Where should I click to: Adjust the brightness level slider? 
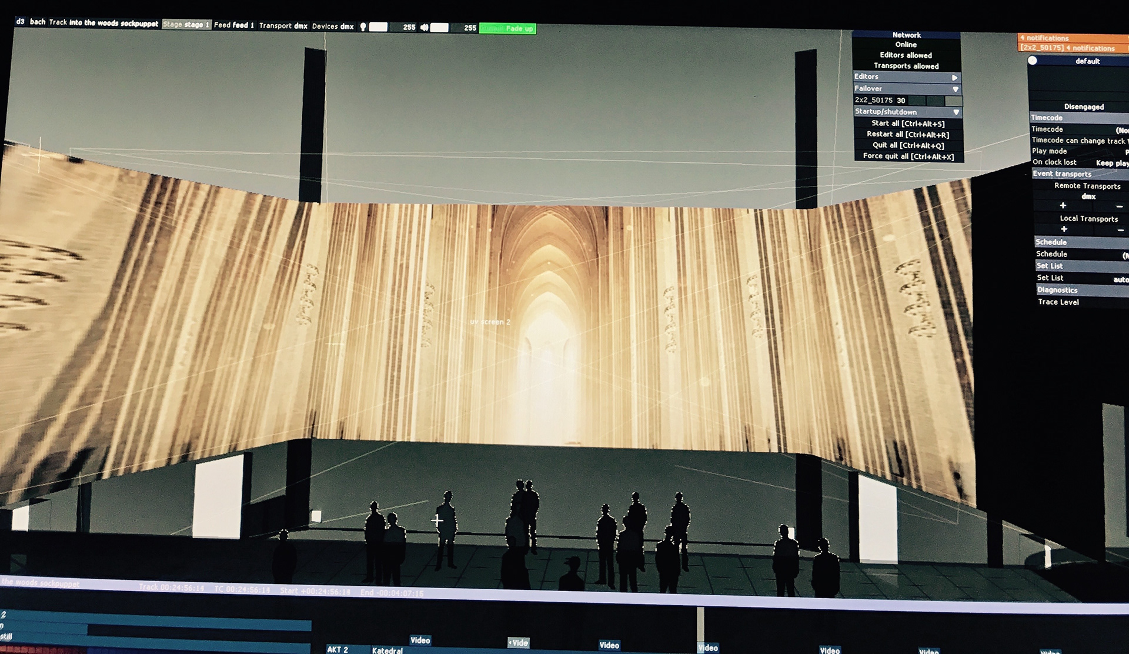pos(378,27)
